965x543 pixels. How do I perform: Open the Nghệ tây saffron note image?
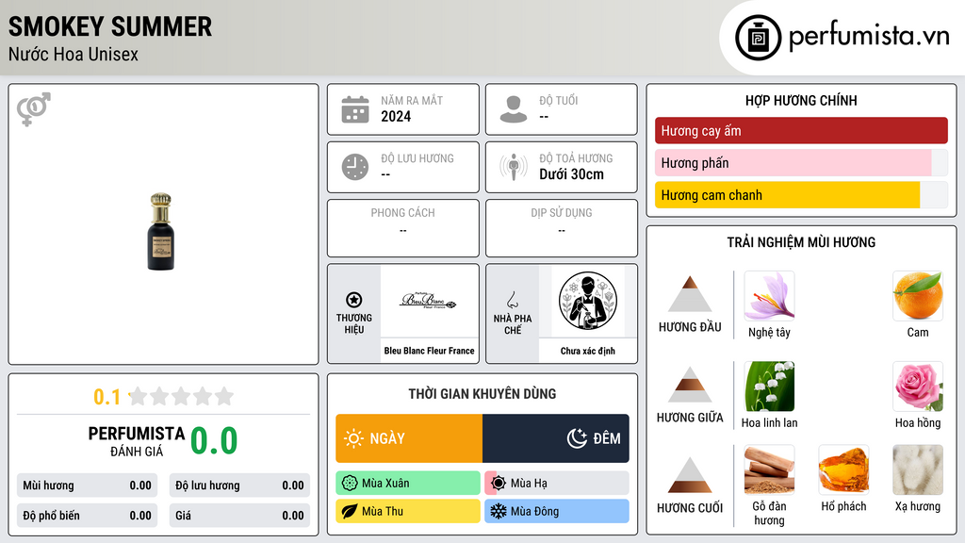pyautogui.click(x=769, y=296)
